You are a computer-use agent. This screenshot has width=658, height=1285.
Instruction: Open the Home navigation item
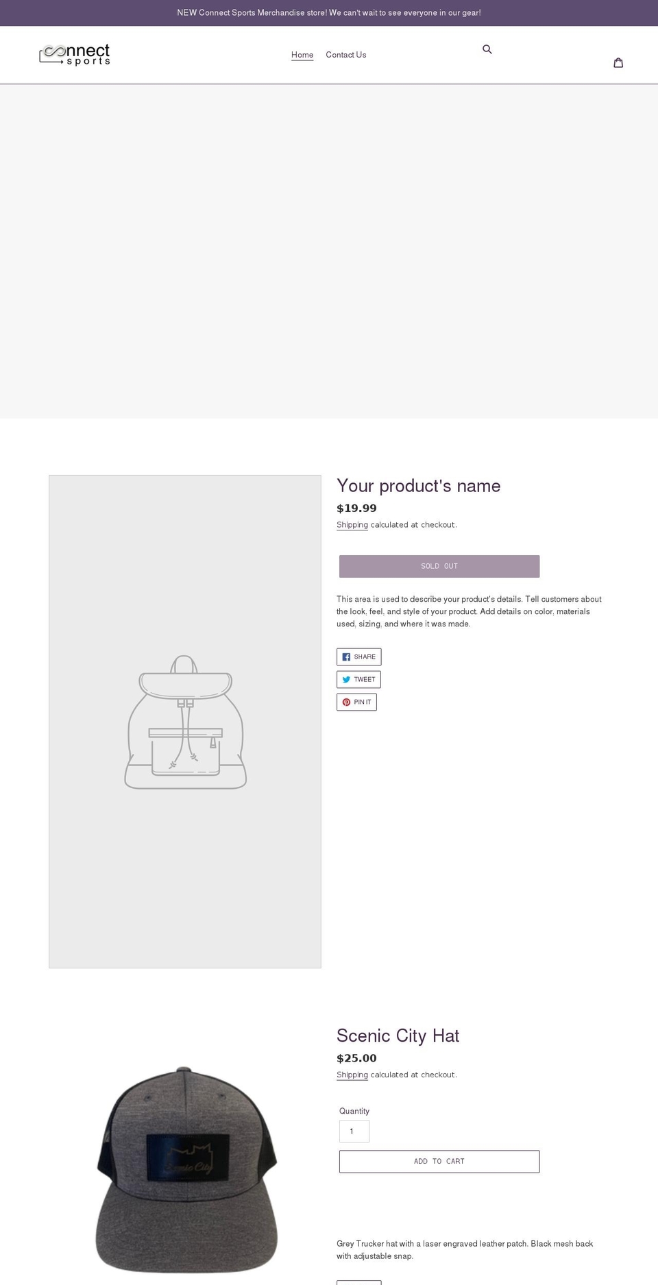click(302, 55)
